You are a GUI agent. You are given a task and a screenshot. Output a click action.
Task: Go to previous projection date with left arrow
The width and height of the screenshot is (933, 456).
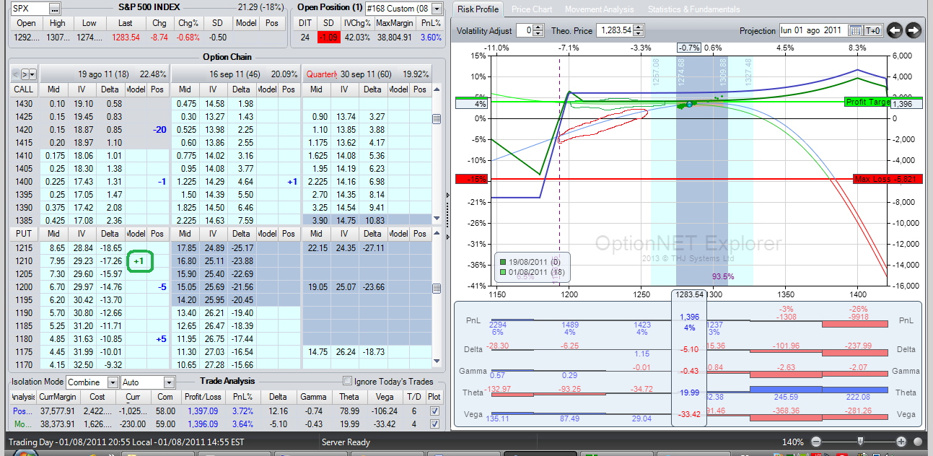pos(895,30)
